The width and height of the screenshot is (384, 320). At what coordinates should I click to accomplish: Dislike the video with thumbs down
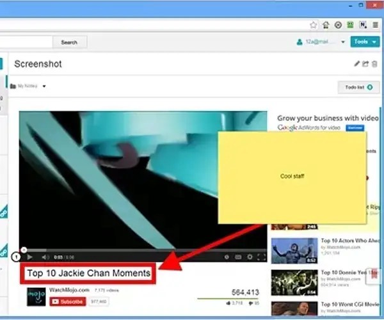coord(251,303)
